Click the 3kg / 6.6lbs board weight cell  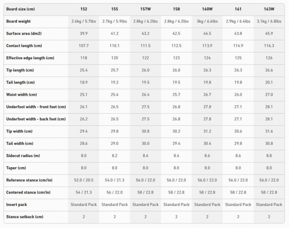point(207,21)
